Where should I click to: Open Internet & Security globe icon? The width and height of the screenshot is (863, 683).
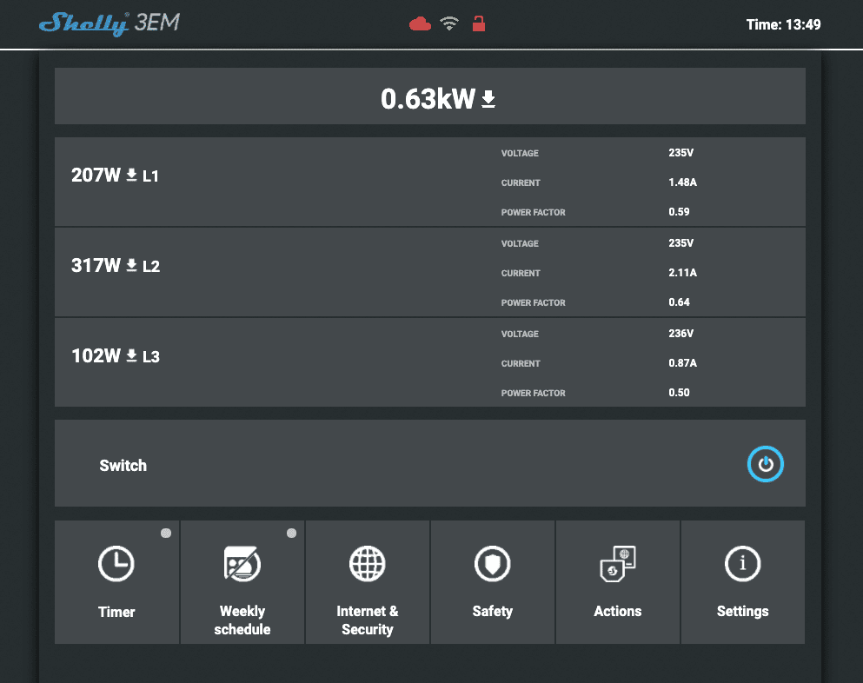(367, 565)
